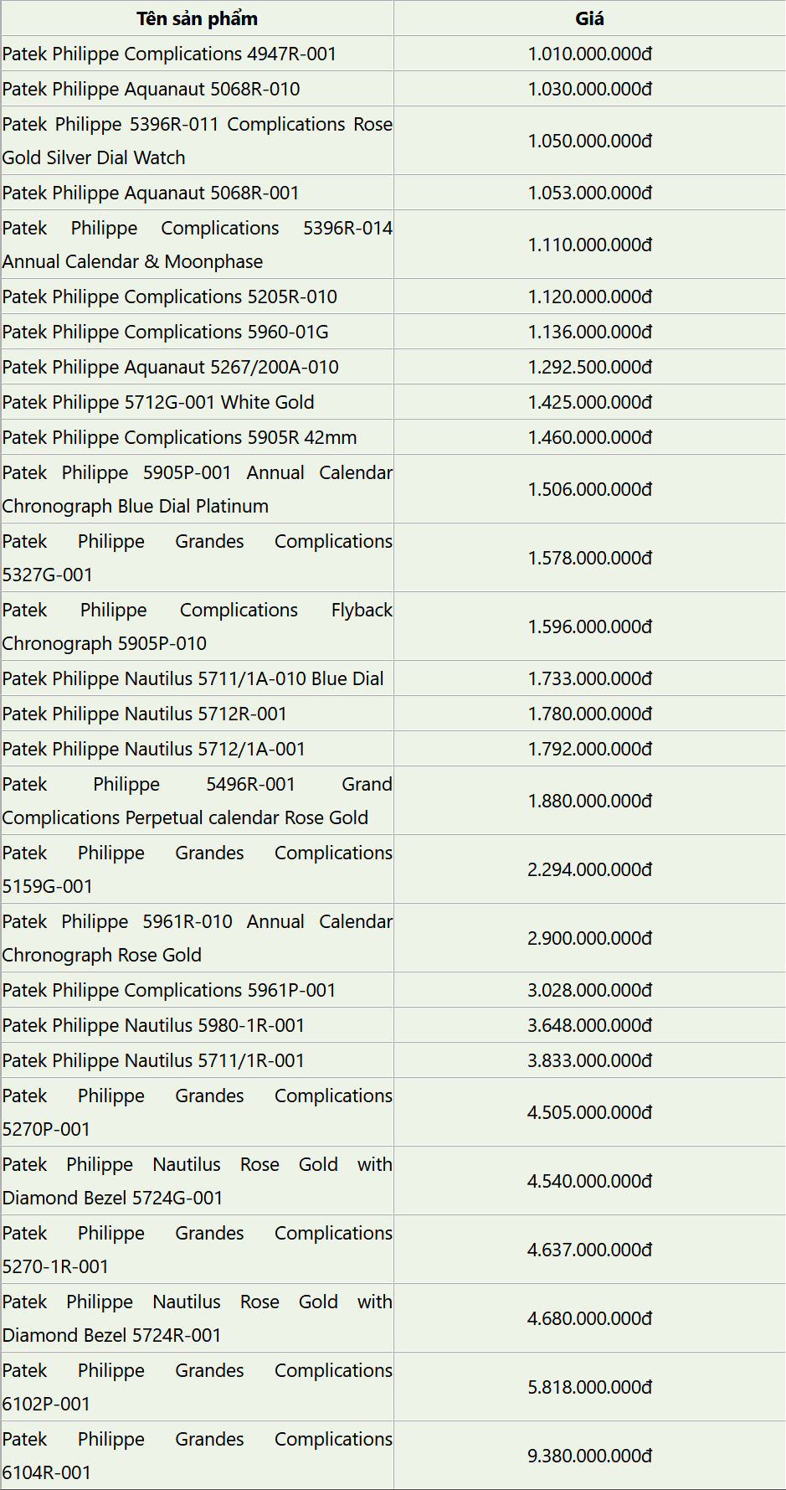
Task: Select Patek Philippe Nautilus 5980-1R-001 entry
Action: [x=154, y=1025]
